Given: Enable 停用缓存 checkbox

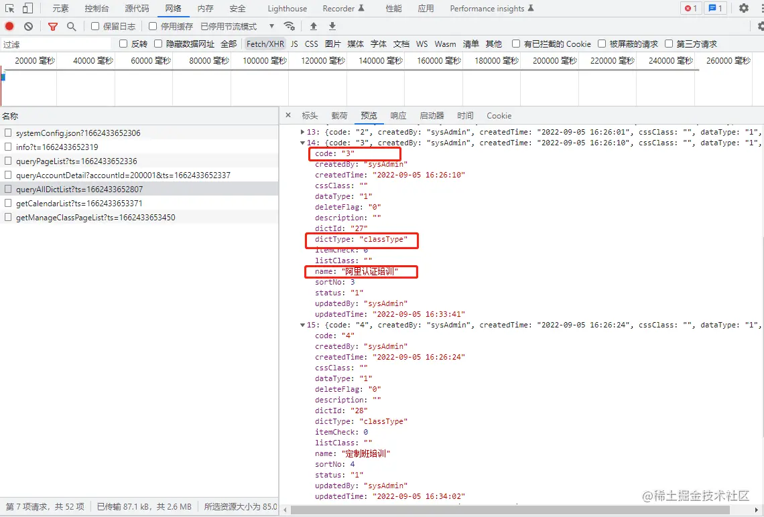Looking at the screenshot, I should tap(153, 26).
